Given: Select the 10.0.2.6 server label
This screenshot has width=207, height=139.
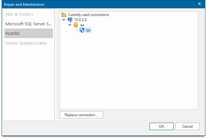Looking at the screenshot, I should tap(81, 20).
